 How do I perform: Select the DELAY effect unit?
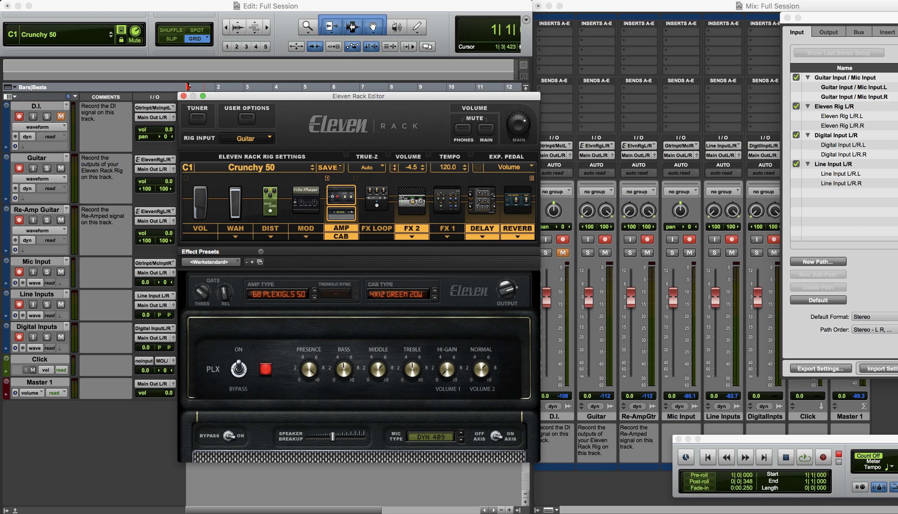click(482, 200)
